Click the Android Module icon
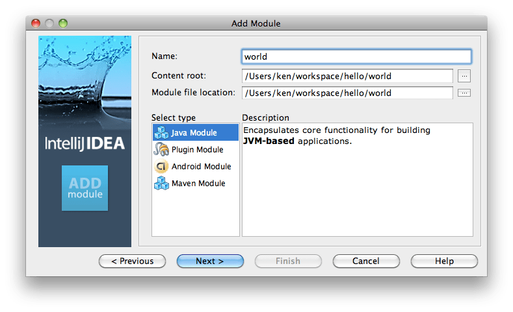Image resolution: width=513 pixels, height=312 pixels. [161, 167]
